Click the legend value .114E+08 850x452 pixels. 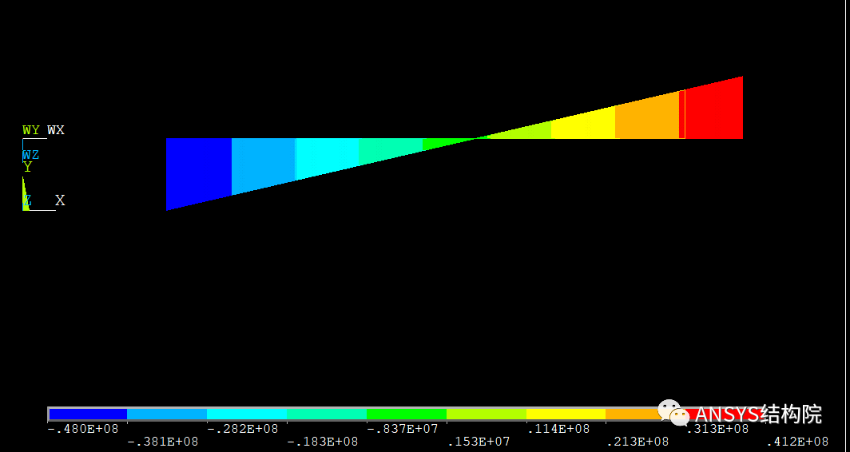coord(558,429)
